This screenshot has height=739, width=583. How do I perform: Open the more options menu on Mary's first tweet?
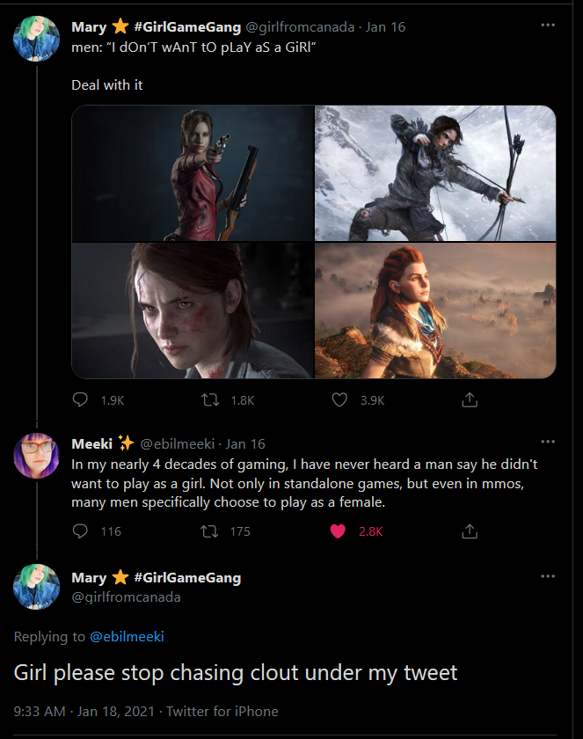click(x=548, y=25)
